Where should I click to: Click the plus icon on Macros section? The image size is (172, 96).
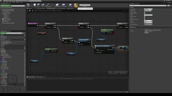[x=25, y=47]
